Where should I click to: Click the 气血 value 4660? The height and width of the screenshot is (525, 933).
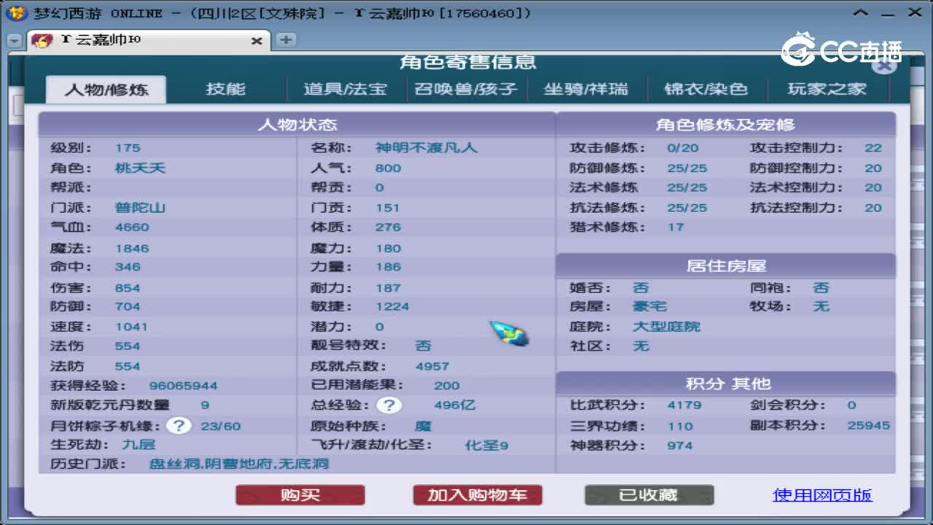click(132, 227)
